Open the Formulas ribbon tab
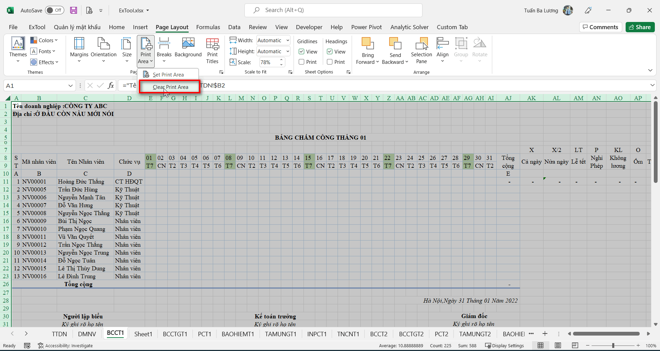This screenshot has width=660, height=351. [x=208, y=27]
